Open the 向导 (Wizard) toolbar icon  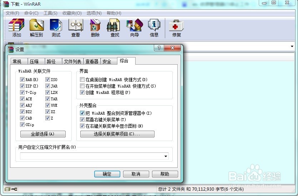point(135,27)
